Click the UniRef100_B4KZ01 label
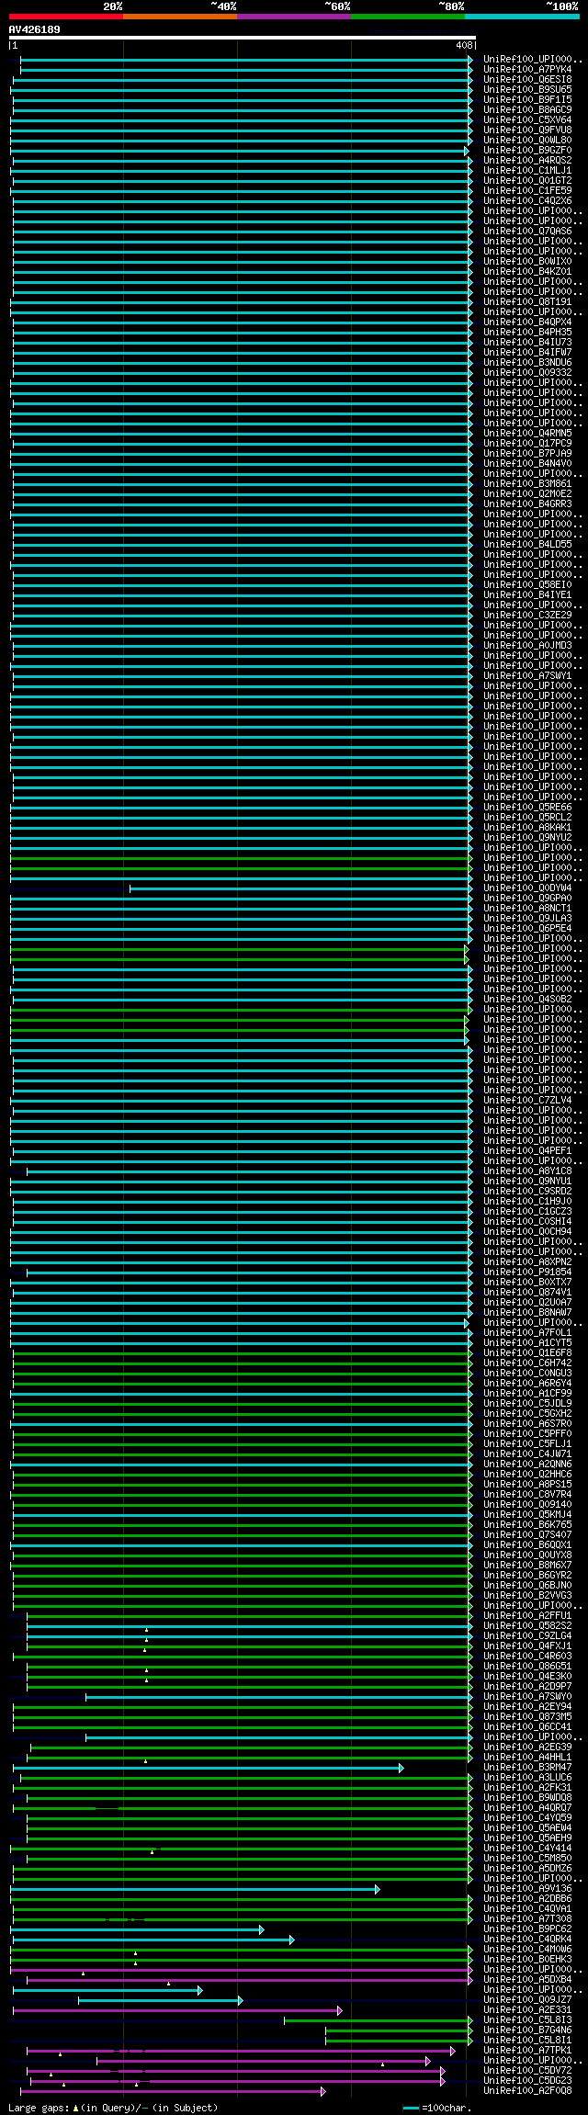The image size is (588, 2115). pyautogui.click(x=527, y=271)
